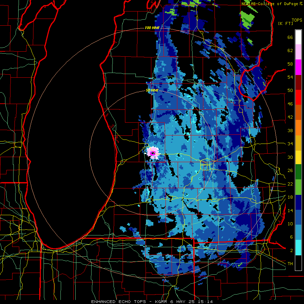Click legend value 30
Image resolution: width=304 pixels, height=304 pixels.
point(290,157)
